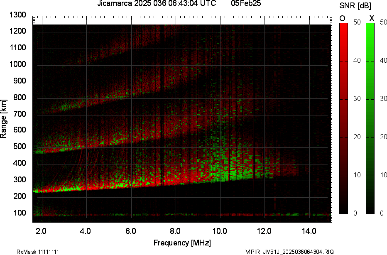Image resolution: width=387 pixels, height=255 pixels.
Task: Click the 10 label on the O scale
Action: 357,175
